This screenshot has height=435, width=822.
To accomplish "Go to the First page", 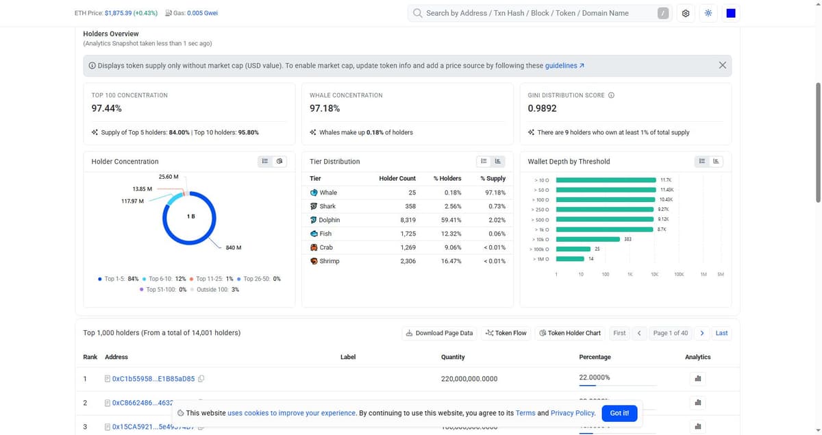I will tap(619, 333).
